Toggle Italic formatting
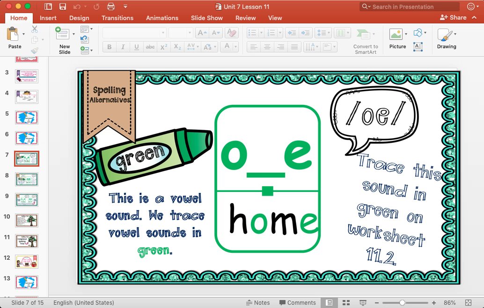Screen dimensions: 484x308 tap(123, 47)
